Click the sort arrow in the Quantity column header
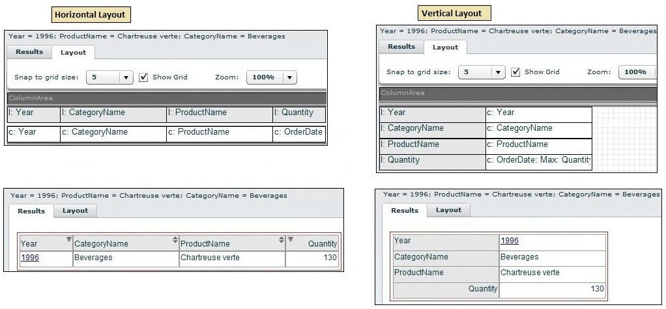Viewport: 666px width, 309px height. point(291,240)
